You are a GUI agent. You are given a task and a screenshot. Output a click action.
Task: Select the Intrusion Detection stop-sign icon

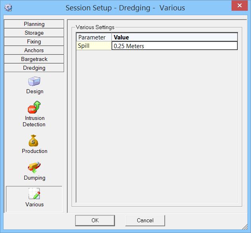pyautogui.click(x=34, y=107)
